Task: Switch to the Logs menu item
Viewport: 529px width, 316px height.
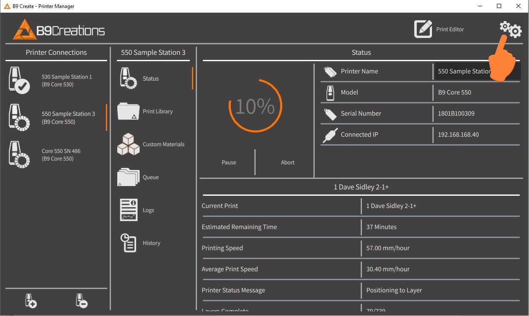Action: pos(148,210)
